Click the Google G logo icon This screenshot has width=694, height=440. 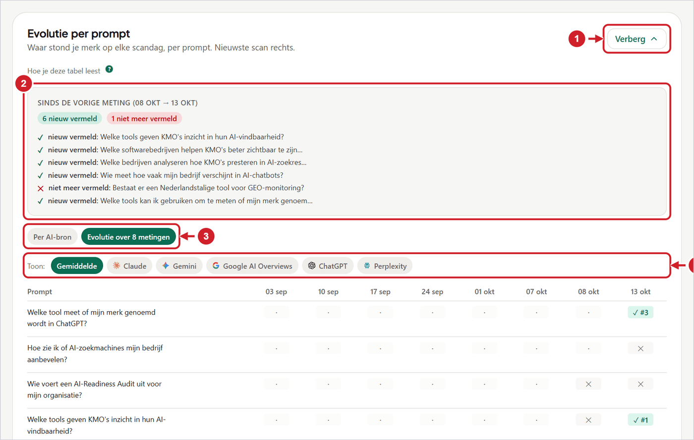[x=216, y=266]
